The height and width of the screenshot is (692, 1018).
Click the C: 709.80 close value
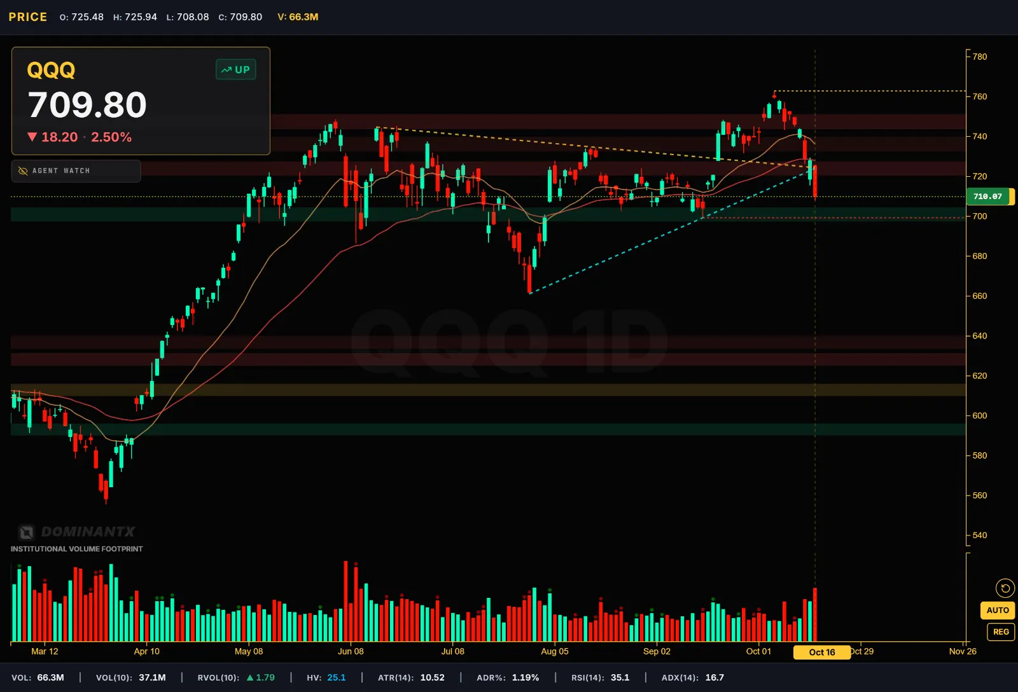coord(241,17)
